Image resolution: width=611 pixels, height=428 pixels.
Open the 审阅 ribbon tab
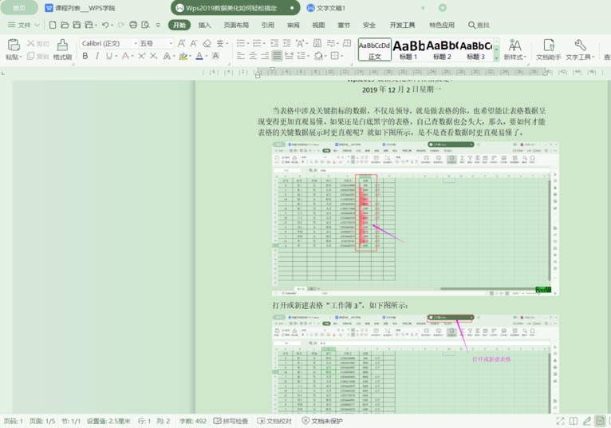point(294,25)
